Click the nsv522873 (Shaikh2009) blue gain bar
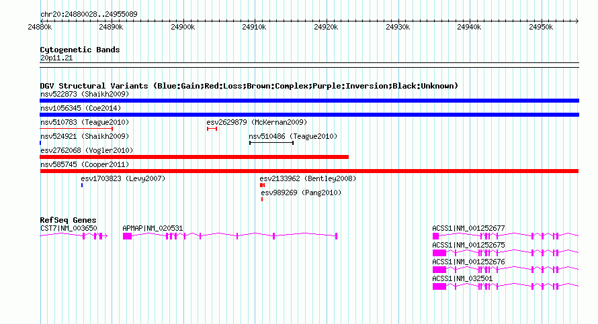The width and height of the screenshot is (598, 324). point(309,101)
